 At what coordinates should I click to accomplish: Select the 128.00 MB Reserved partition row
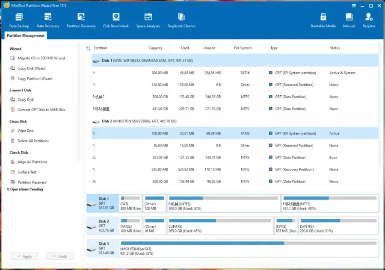pos(235,85)
